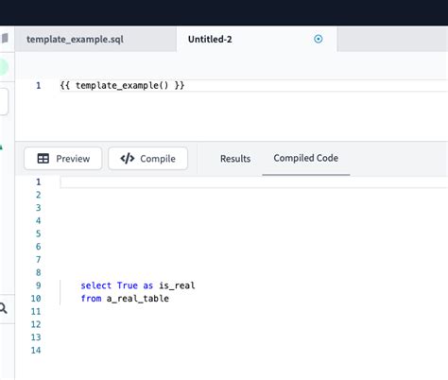The width and height of the screenshot is (448, 380).
Task: Switch to the template_example.sql tab
Action: [75, 40]
